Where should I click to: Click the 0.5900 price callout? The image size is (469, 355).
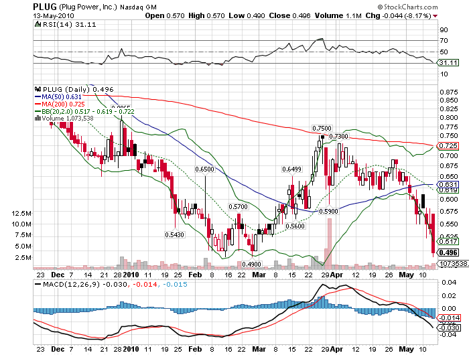pos(328,212)
